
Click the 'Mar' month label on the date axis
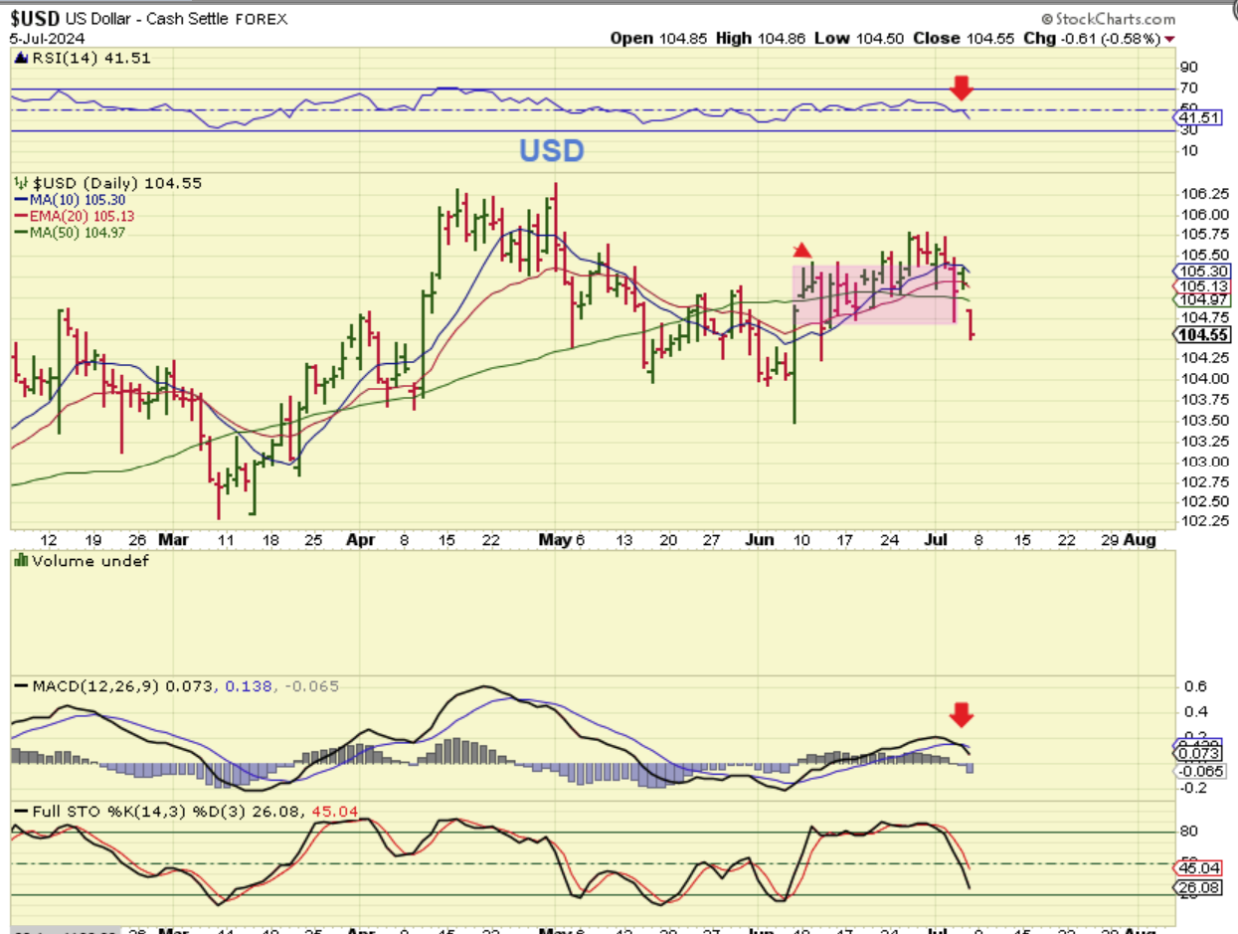point(173,540)
